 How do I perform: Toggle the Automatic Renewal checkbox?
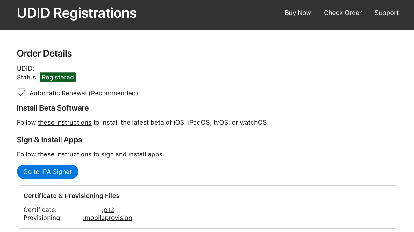22,93
